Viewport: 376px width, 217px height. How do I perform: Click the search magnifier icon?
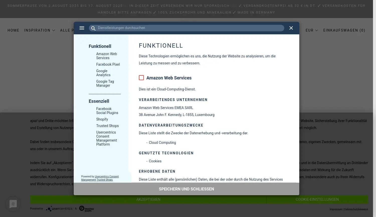click(x=93, y=28)
